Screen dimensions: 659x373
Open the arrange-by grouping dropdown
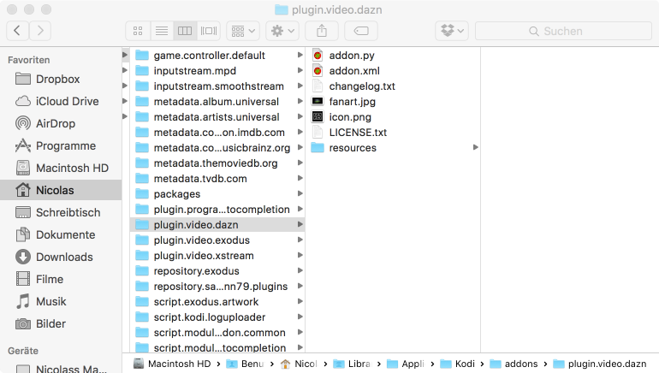click(243, 31)
